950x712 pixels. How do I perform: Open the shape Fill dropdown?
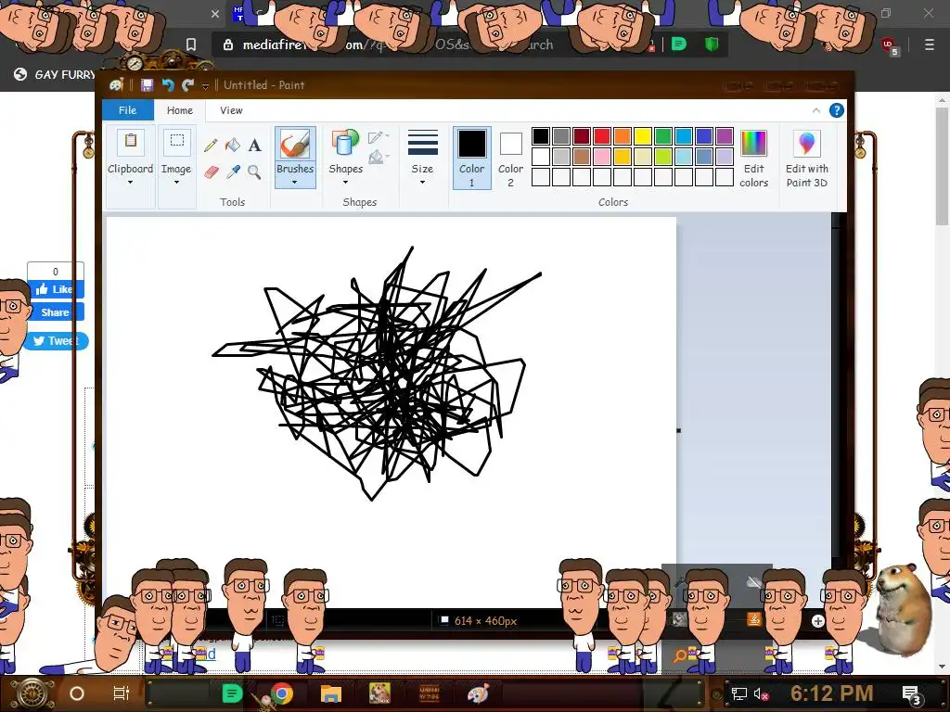tap(379, 158)
